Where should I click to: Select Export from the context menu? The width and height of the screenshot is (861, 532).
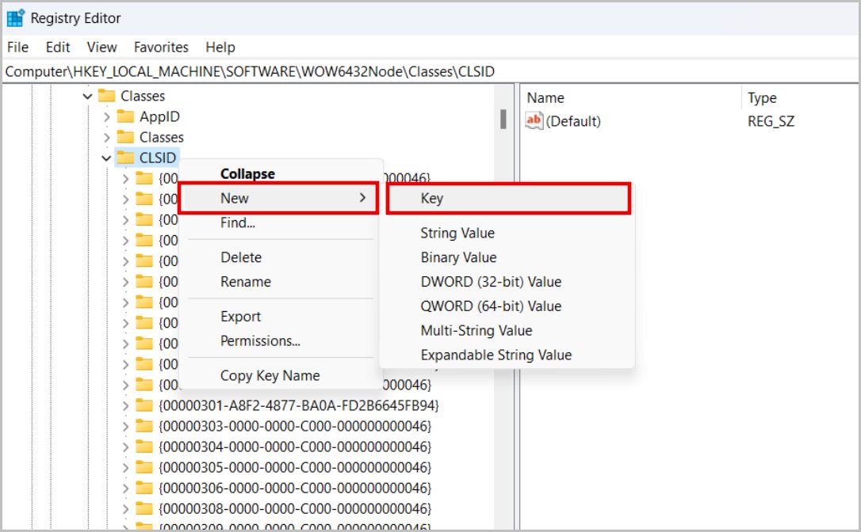240,317
